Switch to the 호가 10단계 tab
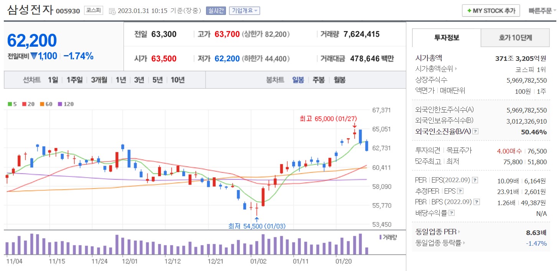The width and height of the screenshot is (559, 271). (515, 38)
